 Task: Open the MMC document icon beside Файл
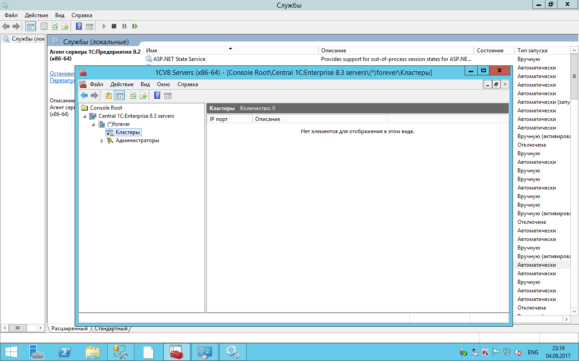83,84
